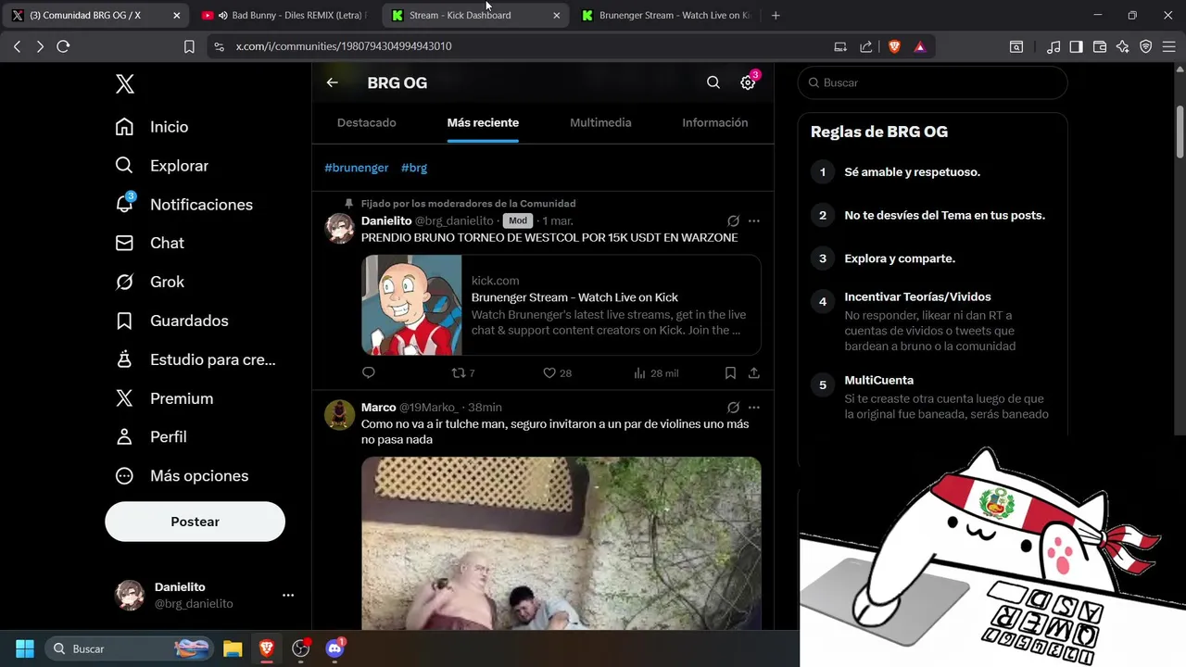Search within the BRG OG community
The width and height of the screenshot is (1186, 667).
click(x=713, y=82)
